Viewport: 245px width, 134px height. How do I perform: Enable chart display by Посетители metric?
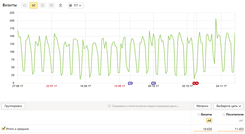(241, 120)
